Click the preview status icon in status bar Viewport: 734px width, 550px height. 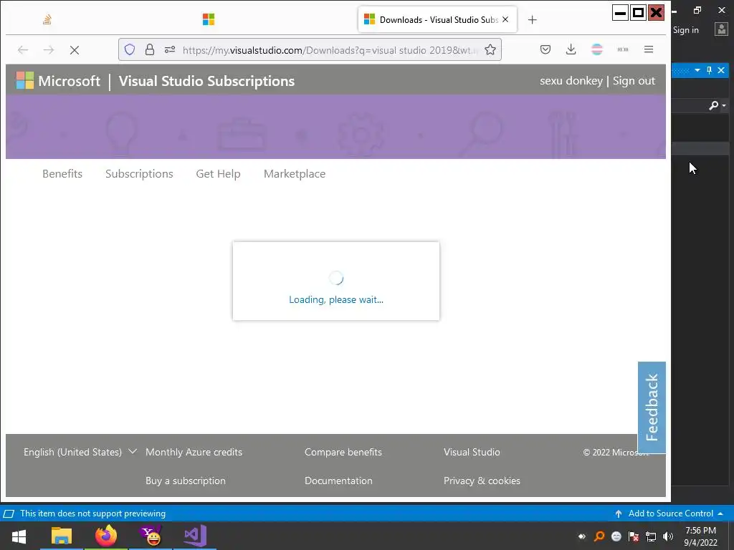[x=9, y=513]
